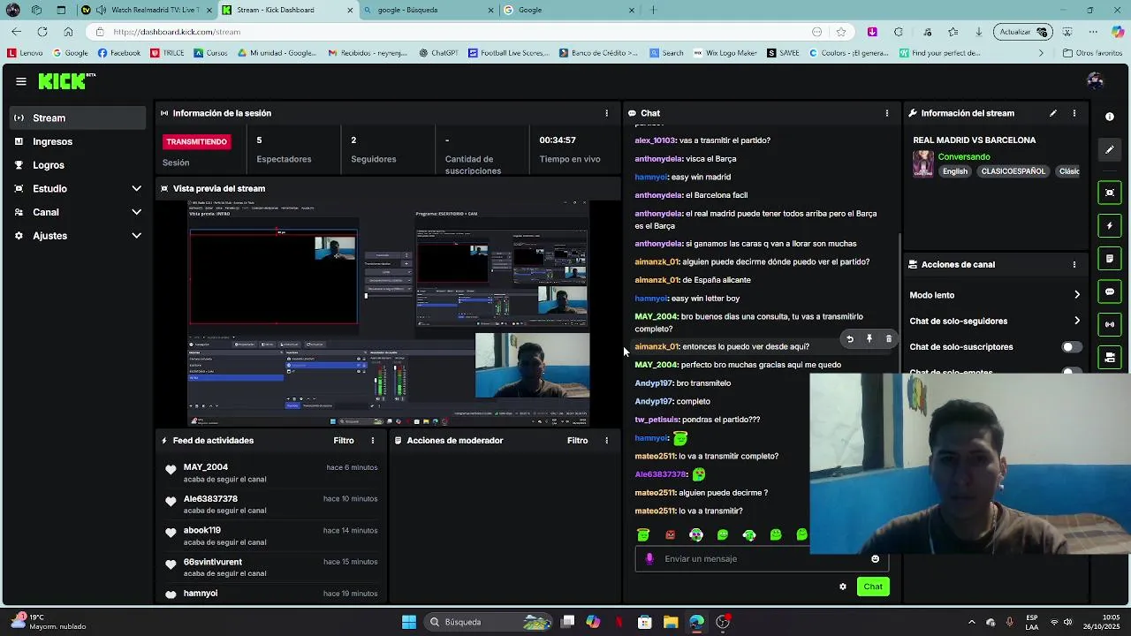Viewport: 1131px width, 636px height.
Task: Insert the first green Kick emote
Action: point(643,534)
